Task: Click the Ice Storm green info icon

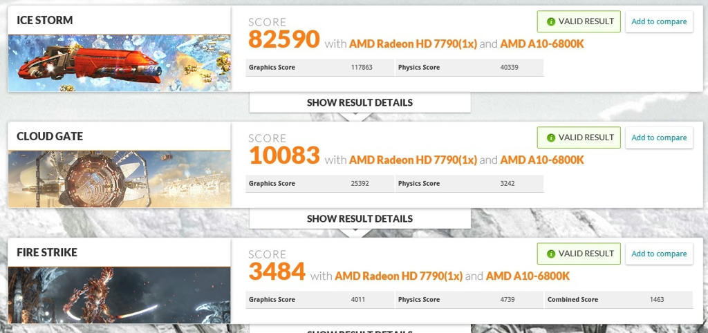Action: click(550, 21)
